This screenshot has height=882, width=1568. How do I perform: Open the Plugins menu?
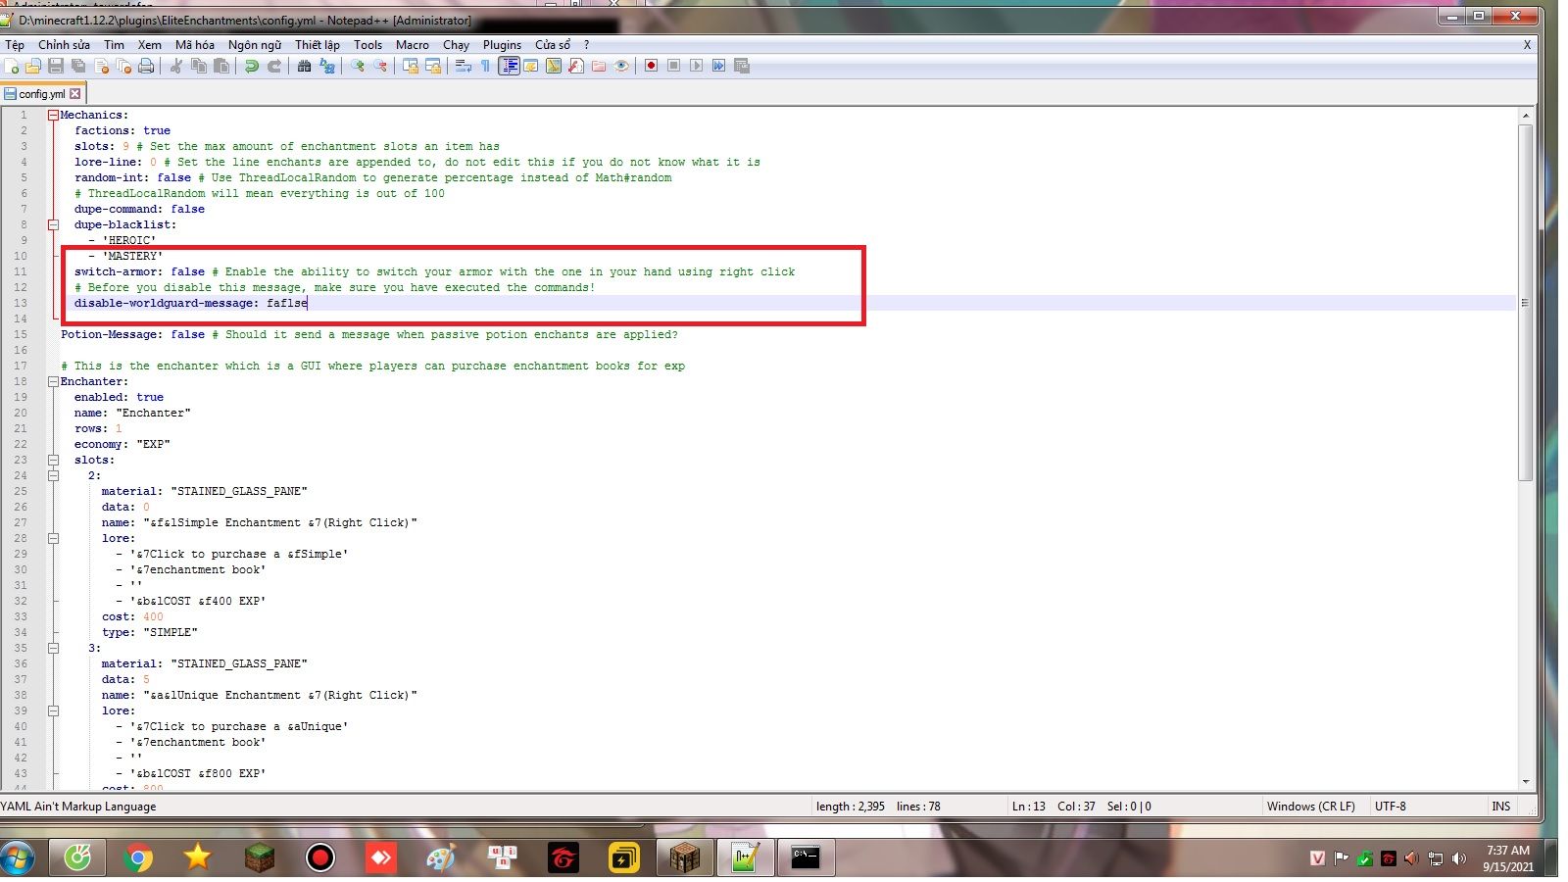(502, 44)
